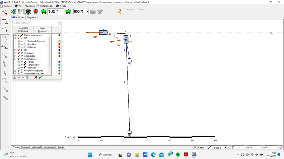Open the 900 % zoom dropdown
This screenshot has width=284, height=159.
point(87,12)
